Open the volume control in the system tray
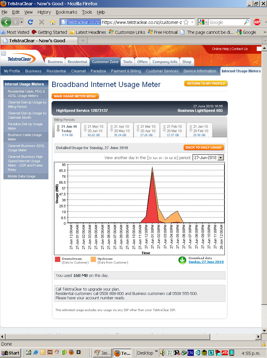The width and height of the screenshot is (267, 358). point(162,353)
